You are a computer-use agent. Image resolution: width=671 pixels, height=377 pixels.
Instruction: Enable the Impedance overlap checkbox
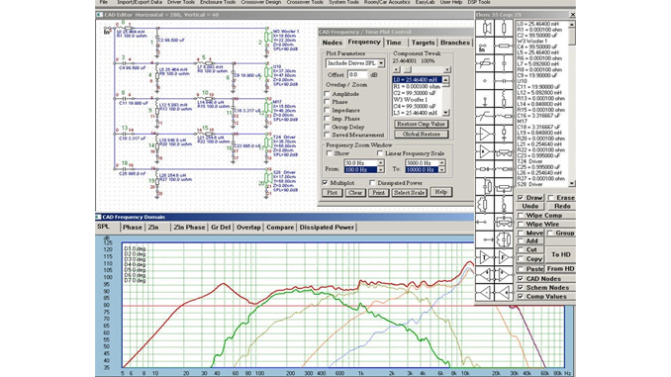pyautogui.click(x=328, y=111)
